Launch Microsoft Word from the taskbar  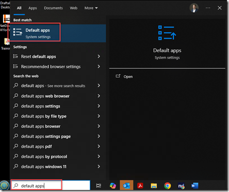pos(195,186)
